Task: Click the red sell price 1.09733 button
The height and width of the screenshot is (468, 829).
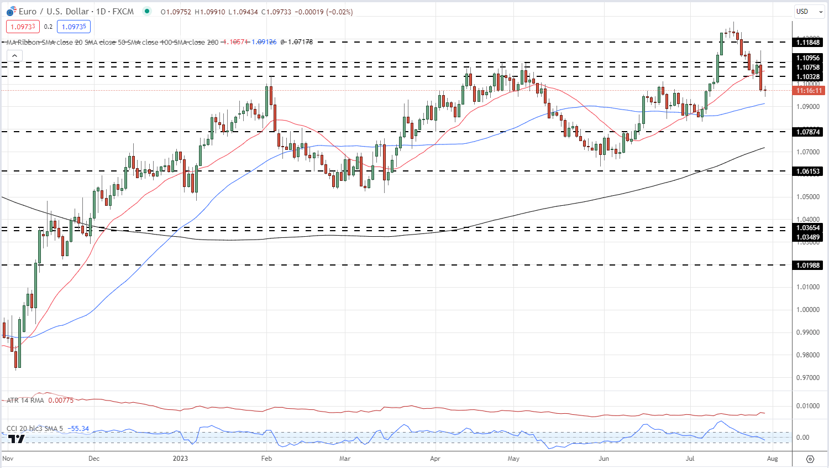Action: tap(23, 27)
